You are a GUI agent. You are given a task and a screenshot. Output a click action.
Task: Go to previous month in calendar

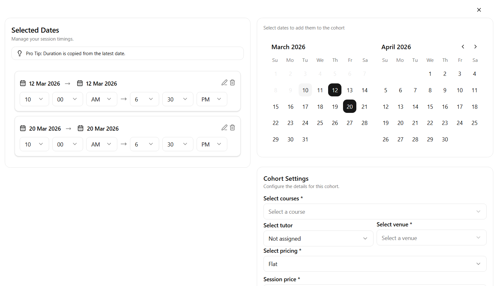(x=463, y=47)
